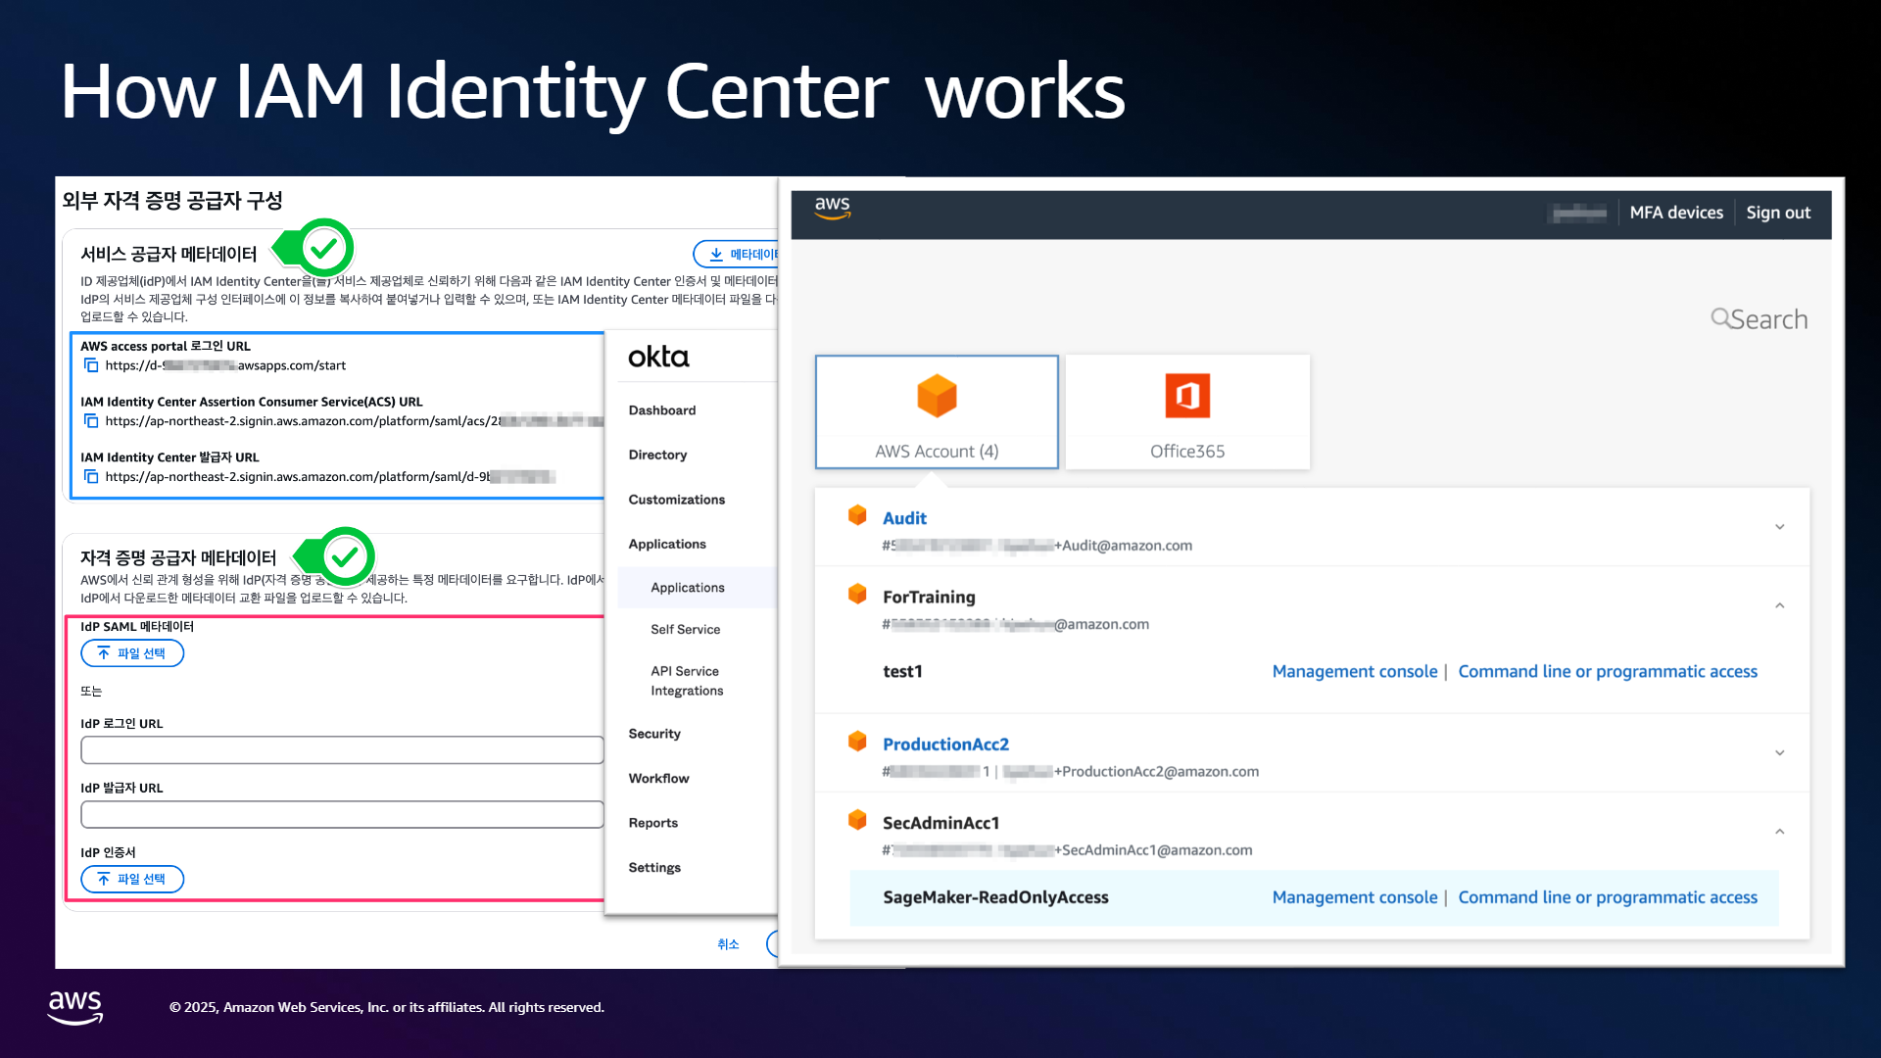The height and width of the screenshot is (1058, 1881).
Task: Collapse the ForTraining account row chevron
Action: pos(1780,605)
